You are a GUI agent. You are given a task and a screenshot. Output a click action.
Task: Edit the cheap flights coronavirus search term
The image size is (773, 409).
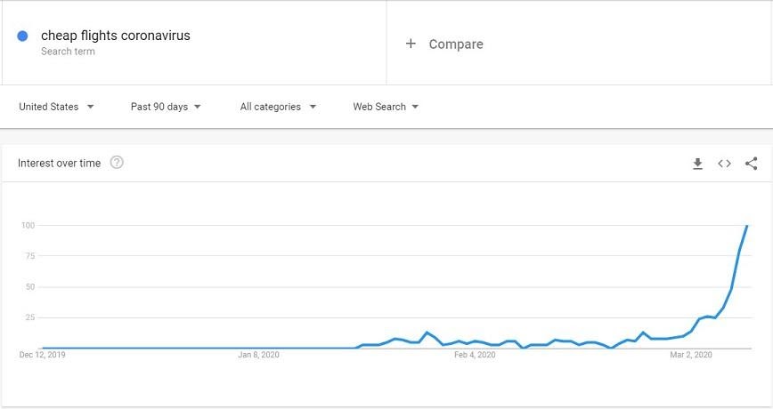(116, 36)
